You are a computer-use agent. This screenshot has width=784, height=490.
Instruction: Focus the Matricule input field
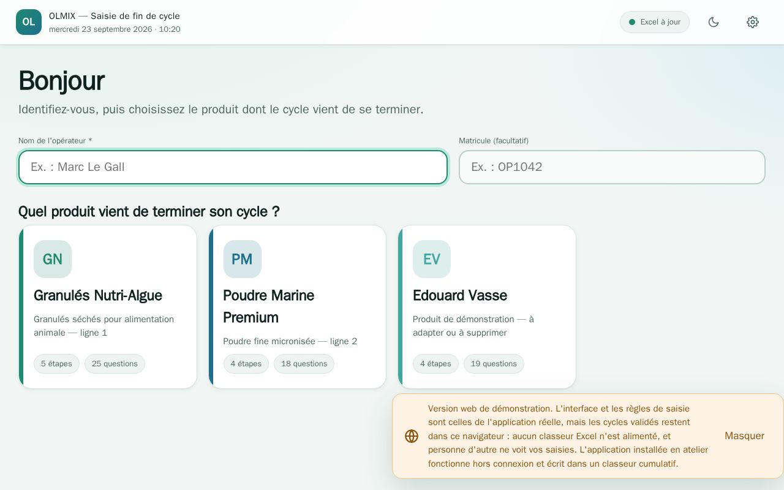(x=612, y=167)
